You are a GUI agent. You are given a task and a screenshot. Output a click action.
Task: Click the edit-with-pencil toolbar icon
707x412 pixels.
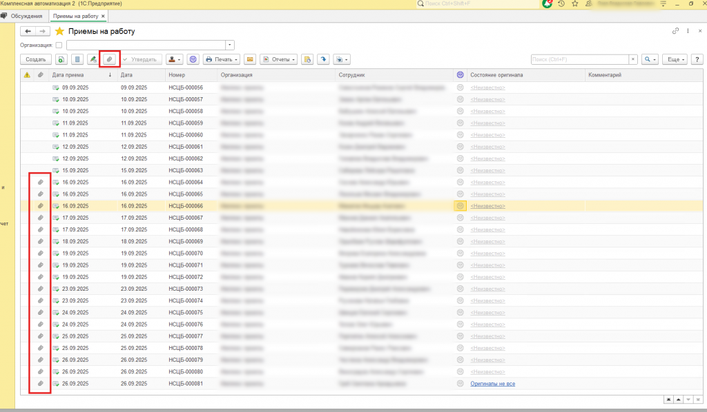coord(93,59)
